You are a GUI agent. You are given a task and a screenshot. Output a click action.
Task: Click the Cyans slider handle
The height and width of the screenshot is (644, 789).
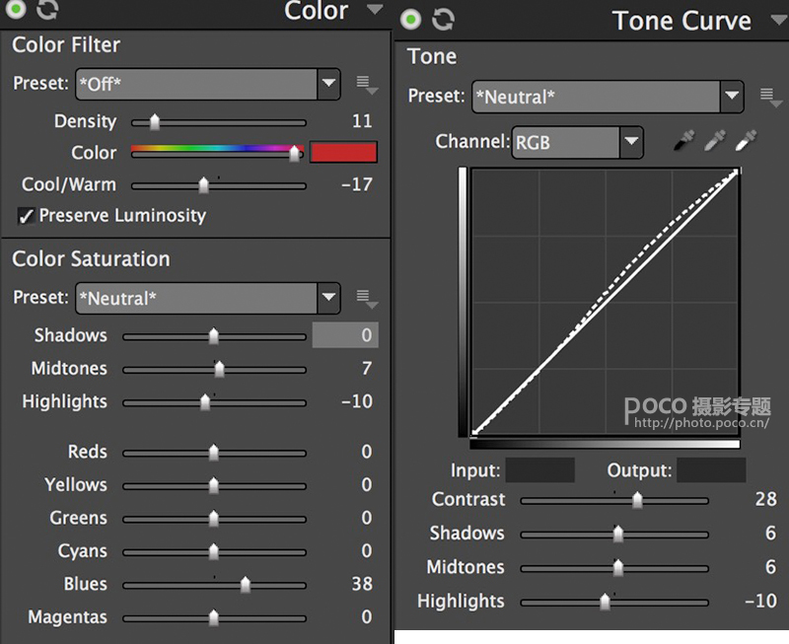click(213, 551)
